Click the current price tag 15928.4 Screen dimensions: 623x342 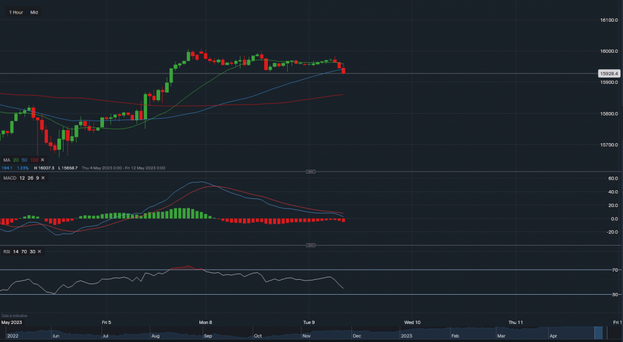click(x=607, y=73)
